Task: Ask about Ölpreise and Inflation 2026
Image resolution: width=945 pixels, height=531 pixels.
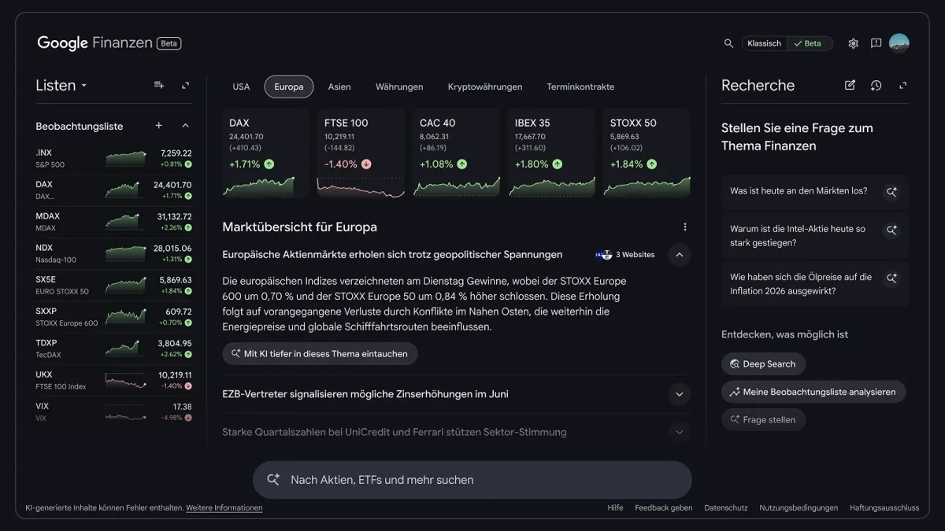Action: point(815,284)
